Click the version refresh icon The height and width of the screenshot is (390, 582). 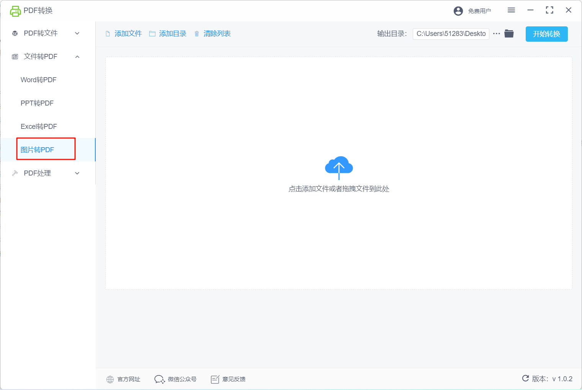525,378
